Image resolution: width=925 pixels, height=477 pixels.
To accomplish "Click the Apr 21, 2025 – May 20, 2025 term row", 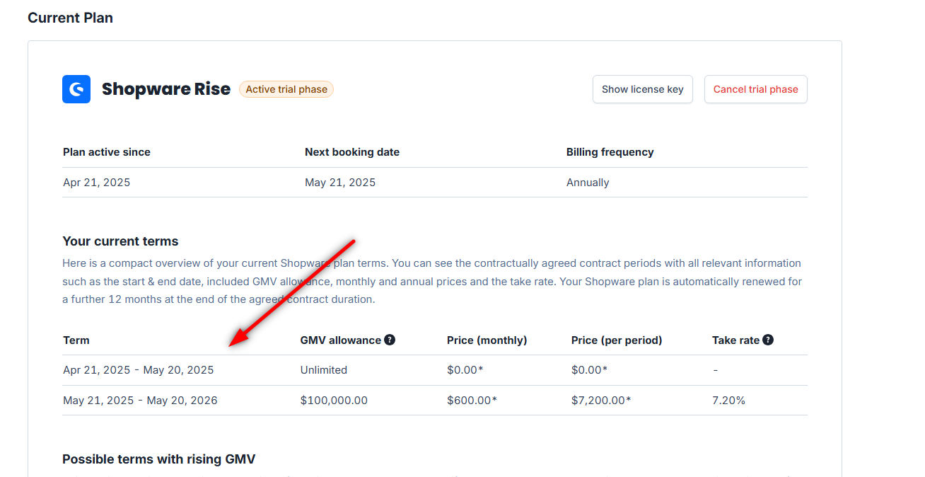I will pyautogui.click(x=435, y=370).
